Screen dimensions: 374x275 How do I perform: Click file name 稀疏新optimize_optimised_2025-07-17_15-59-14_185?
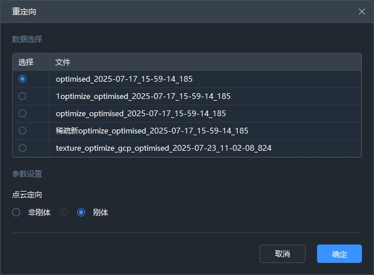point(152,131)
